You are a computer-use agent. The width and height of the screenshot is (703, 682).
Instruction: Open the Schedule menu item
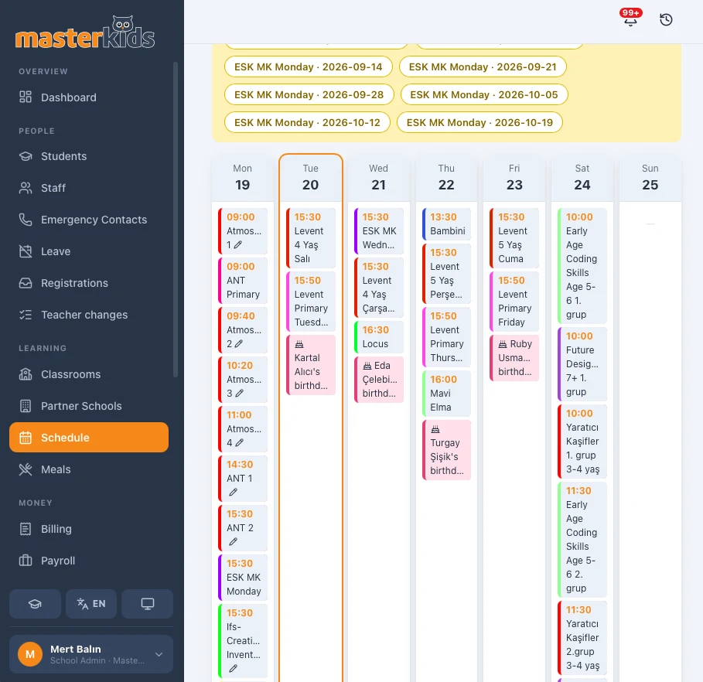[x=89, y=437]
